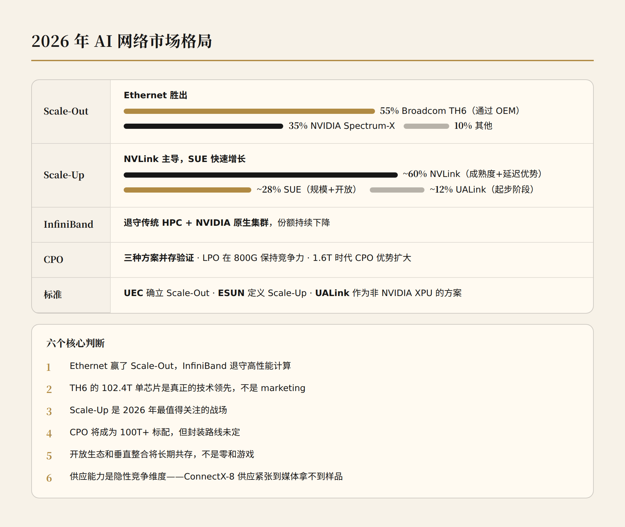The image size is (625, 527).
Task: Click the title "2026 年 AI 网络市场格局"
Action: click(122, 41)
